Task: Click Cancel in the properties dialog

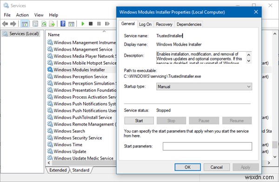Action: point(216,167)
